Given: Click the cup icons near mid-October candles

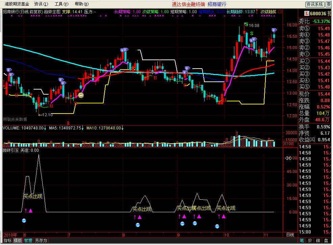Looking at the screenshot, I should click(253, 40).
